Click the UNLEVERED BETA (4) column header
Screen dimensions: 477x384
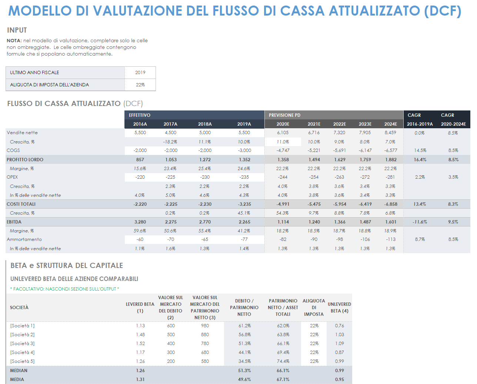[x=340, y=308]
